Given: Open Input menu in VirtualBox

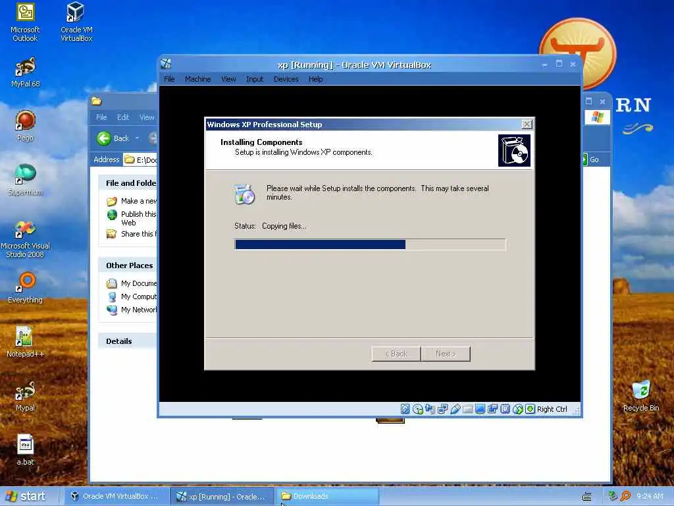Looking at the screenshot, I should coord(255,79).
